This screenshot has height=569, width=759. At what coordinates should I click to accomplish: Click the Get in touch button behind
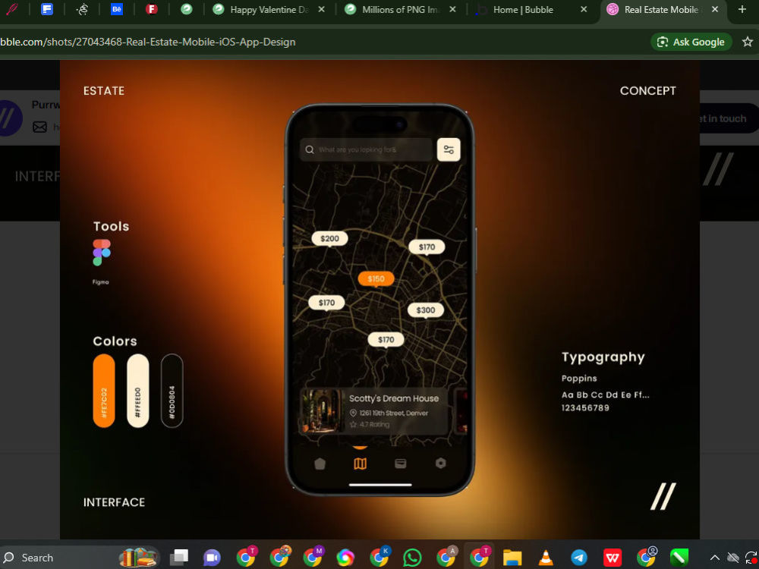[729, 118]
